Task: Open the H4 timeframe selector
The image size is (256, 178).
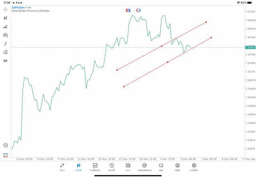Action: click(x=6, y=61)
